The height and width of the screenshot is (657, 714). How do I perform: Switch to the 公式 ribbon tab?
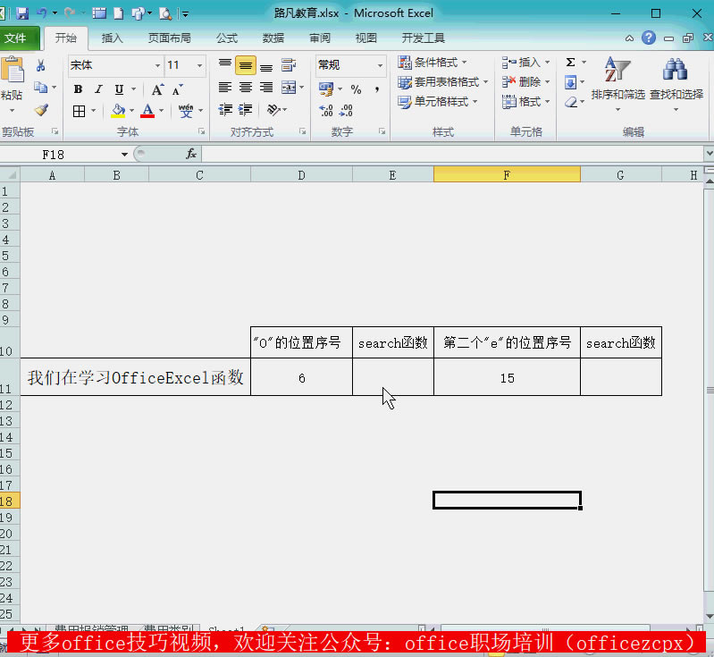point(226,38)
